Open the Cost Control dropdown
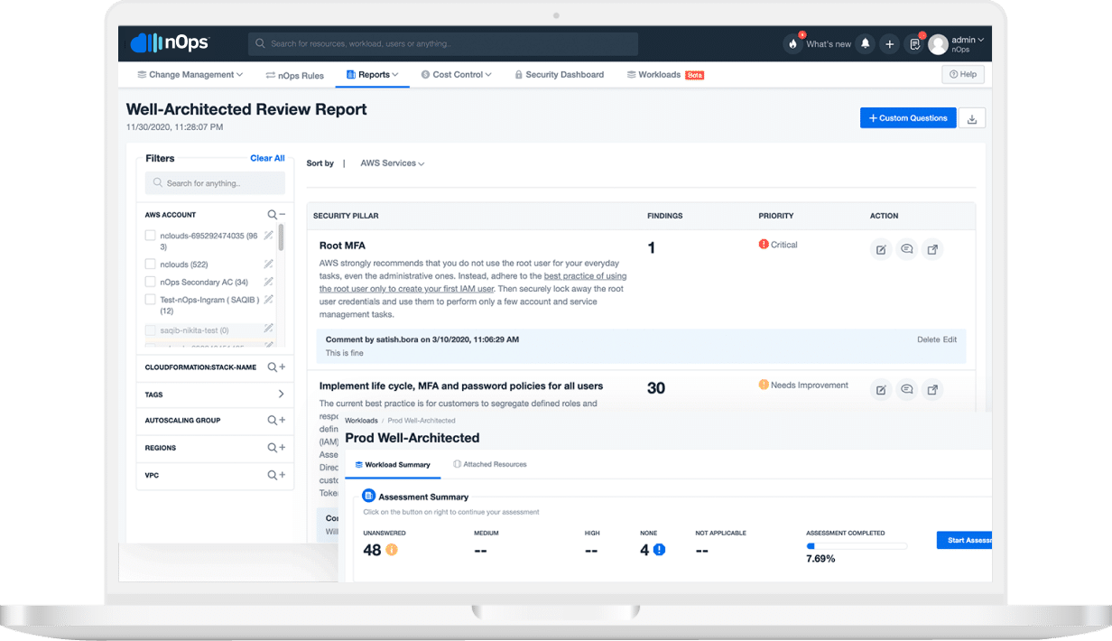This screenshot has width=1112, height=641. (x=456, y=75)
